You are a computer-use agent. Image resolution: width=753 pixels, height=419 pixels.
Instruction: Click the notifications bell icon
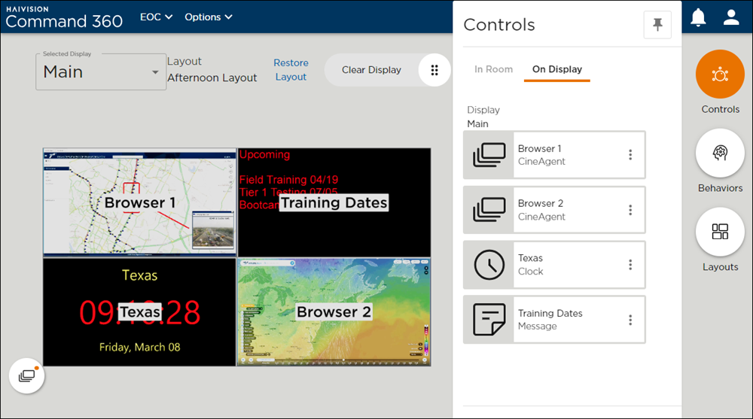click(699, 17)
